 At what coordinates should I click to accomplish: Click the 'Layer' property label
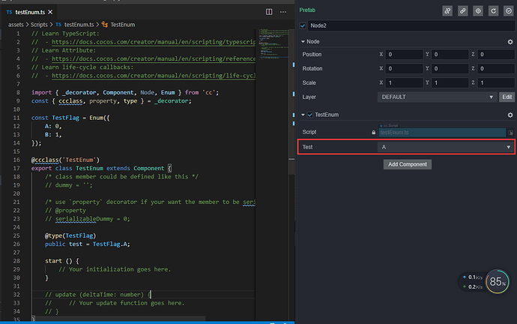[309, 97]
